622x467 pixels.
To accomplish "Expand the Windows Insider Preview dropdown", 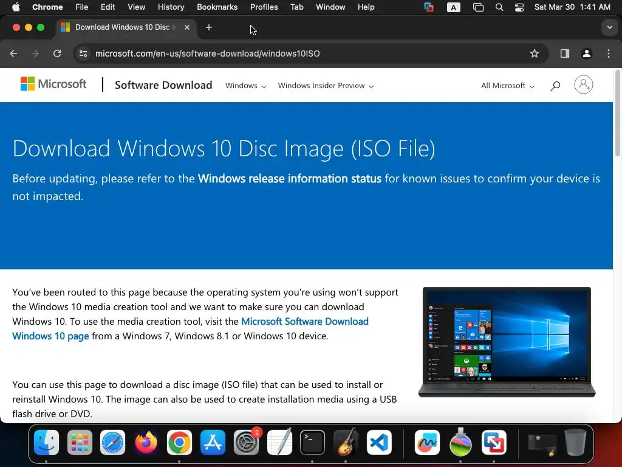I will click(x=326, y=86).
